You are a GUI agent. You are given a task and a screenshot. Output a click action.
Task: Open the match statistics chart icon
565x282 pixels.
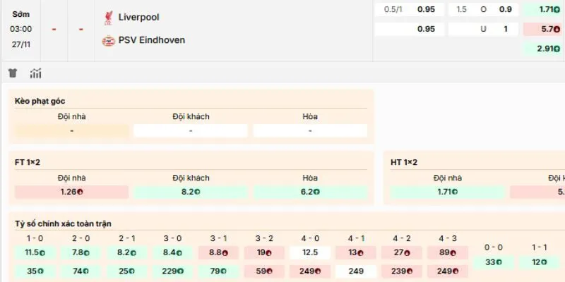pos(36,73)
